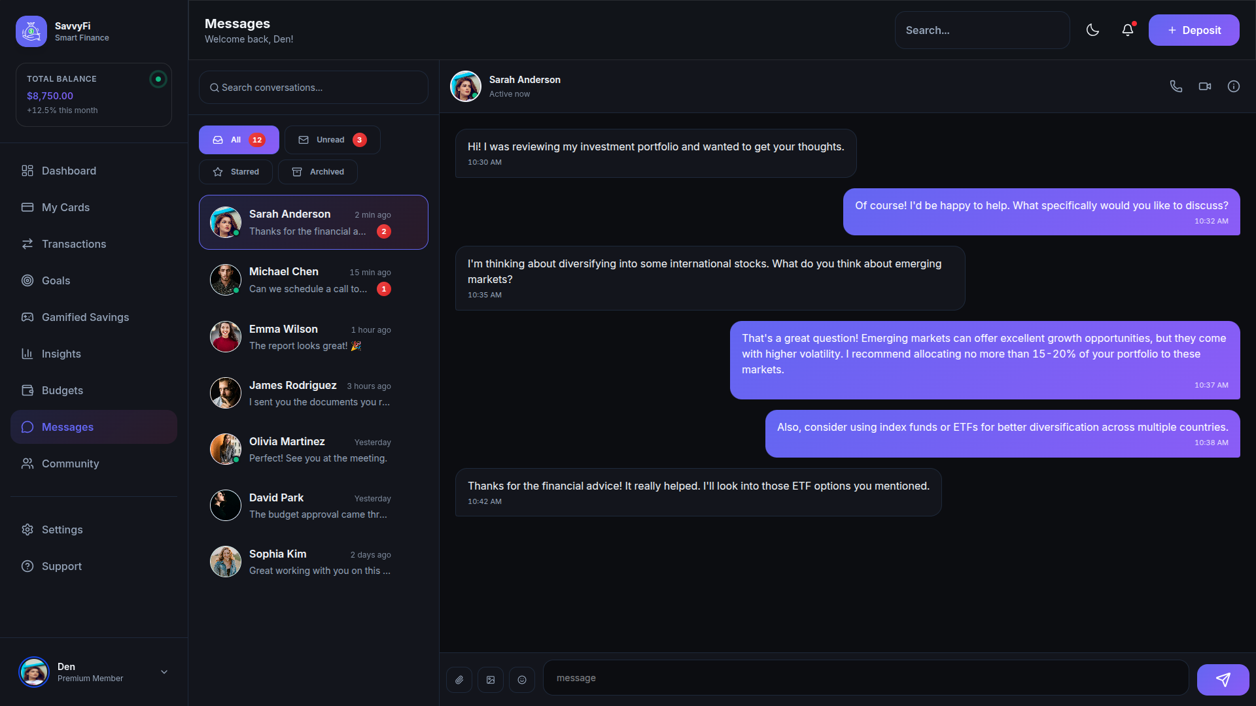
Task: Start a voice call with Sarah Anderson
Action: [1176, 86]
